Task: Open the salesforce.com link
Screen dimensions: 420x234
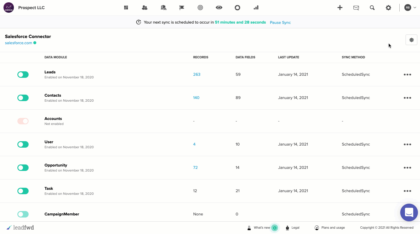Action: tap(19, 43)
